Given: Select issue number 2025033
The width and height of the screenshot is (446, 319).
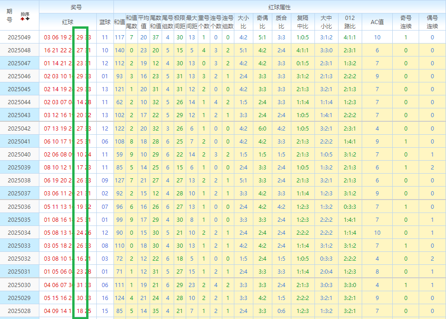Looking at the screenshot, I should click(x=19, y=246).
